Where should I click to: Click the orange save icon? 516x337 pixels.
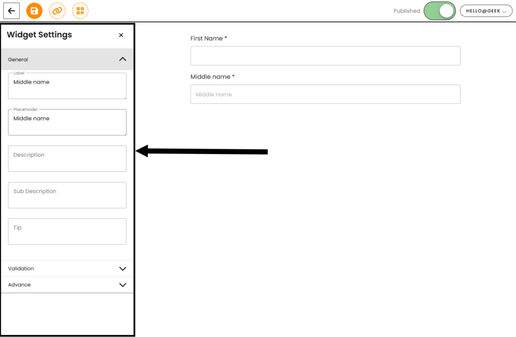[34, 11]
